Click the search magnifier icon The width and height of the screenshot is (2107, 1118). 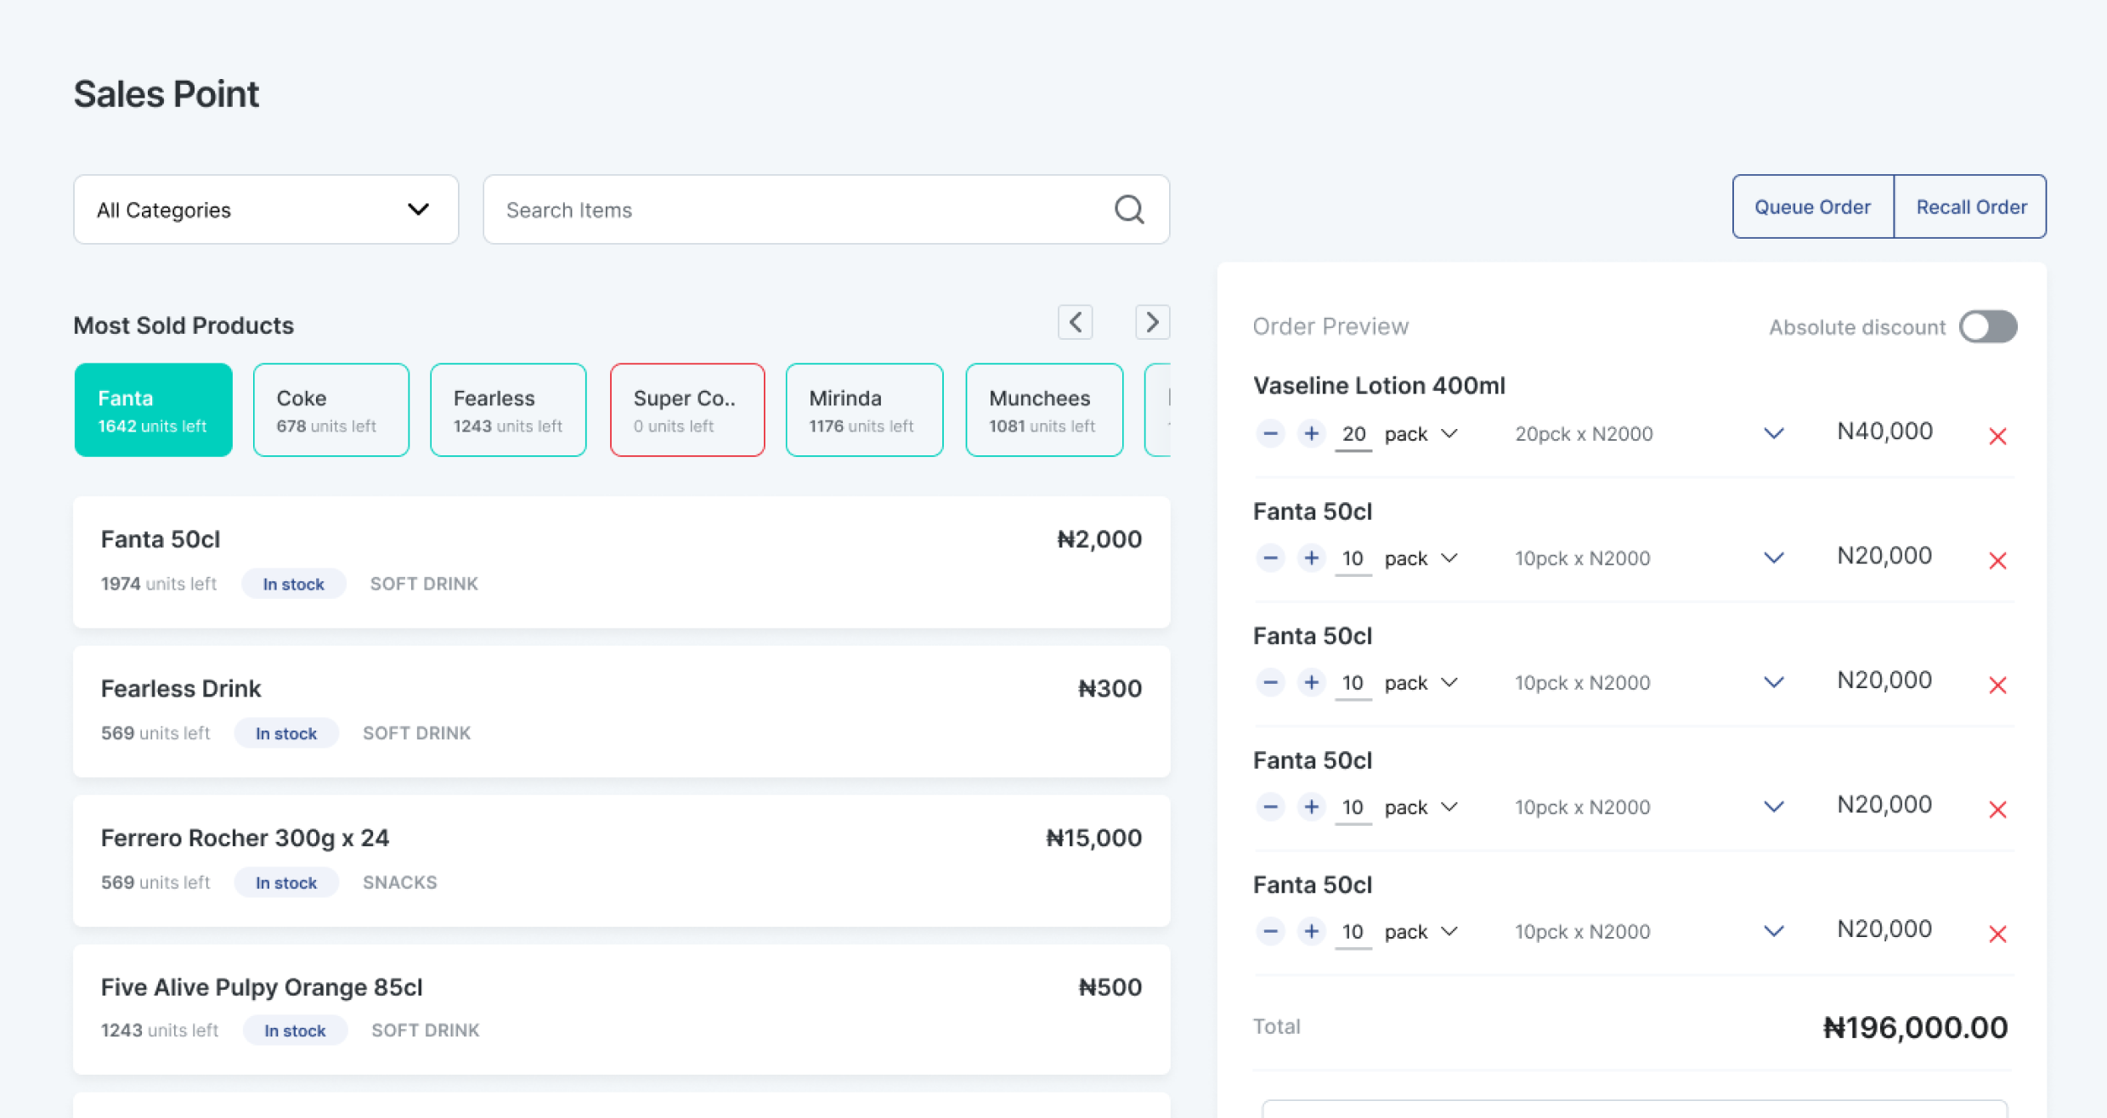1128,209
